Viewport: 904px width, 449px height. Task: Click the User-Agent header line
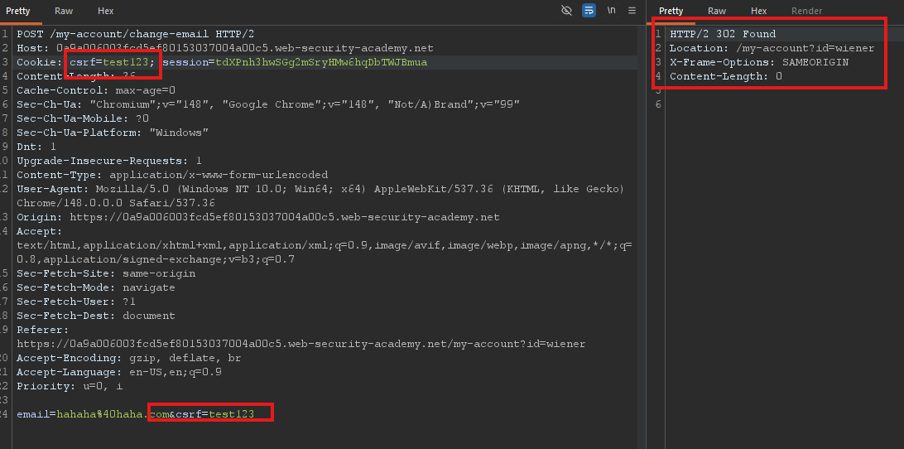coord(320,196)
